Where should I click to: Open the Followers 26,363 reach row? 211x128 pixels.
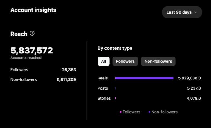(43, 70)
